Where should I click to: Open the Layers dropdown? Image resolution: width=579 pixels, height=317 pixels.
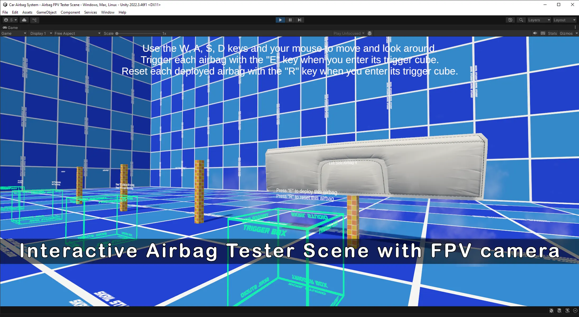tap(539, 20)
